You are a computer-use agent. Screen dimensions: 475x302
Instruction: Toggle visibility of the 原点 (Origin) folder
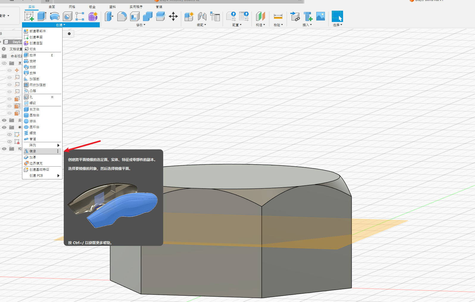click(4, 63)
